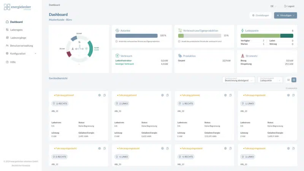
Task: Open the Ladepunkte filter dropdown
Action: tap(270, 80)
